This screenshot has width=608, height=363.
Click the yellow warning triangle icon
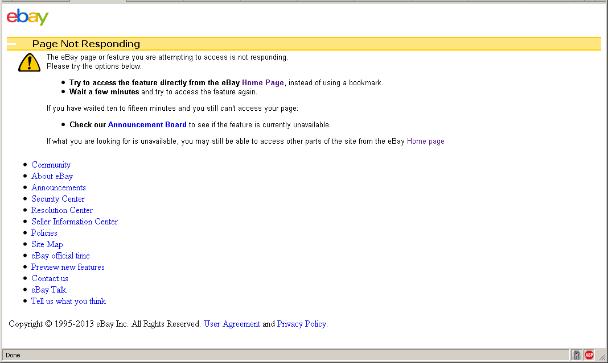point(29,62)
